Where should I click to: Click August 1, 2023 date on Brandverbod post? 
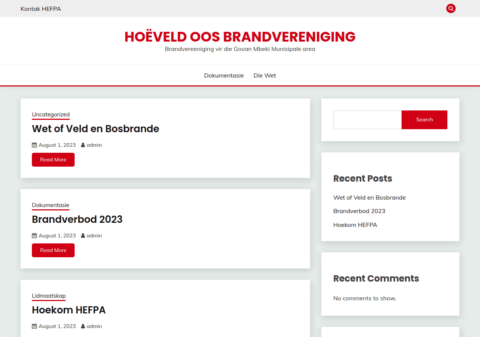pyautogui.click(x=57, y=236)
